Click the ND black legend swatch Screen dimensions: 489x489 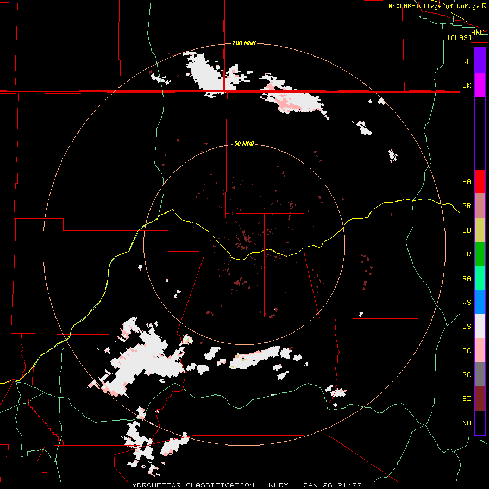(x=480, y=423)
